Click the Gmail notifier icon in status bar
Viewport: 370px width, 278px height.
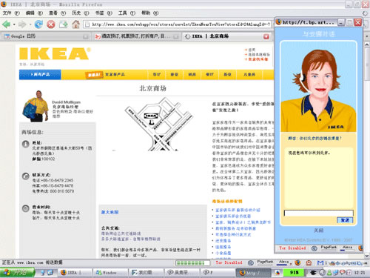tap(320, 262)
